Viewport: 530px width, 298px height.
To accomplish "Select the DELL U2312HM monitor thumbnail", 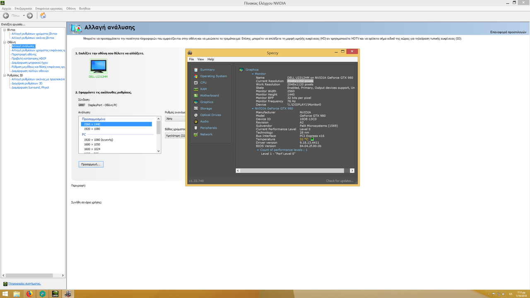I will coord(98,66).
